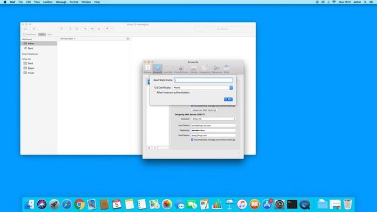377x212 pixels.
Task: Click the Get Mail toolbar icon
Action: pyautogui.click(x=25, y=29)
